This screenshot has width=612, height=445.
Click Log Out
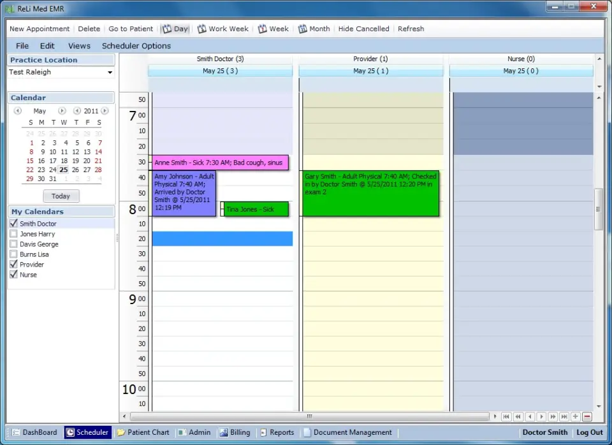click(x=588, y=432)
